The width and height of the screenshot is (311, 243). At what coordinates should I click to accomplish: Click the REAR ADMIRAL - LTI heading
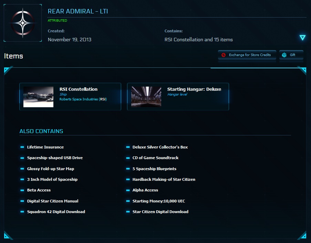click(78, 11)
